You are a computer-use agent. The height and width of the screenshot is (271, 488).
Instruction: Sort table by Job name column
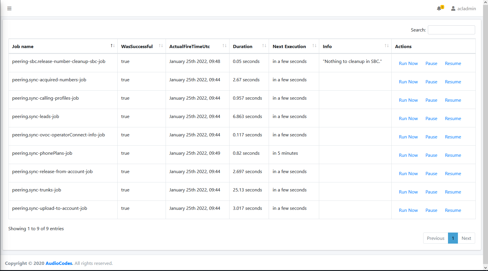click(x=112, y=46)
